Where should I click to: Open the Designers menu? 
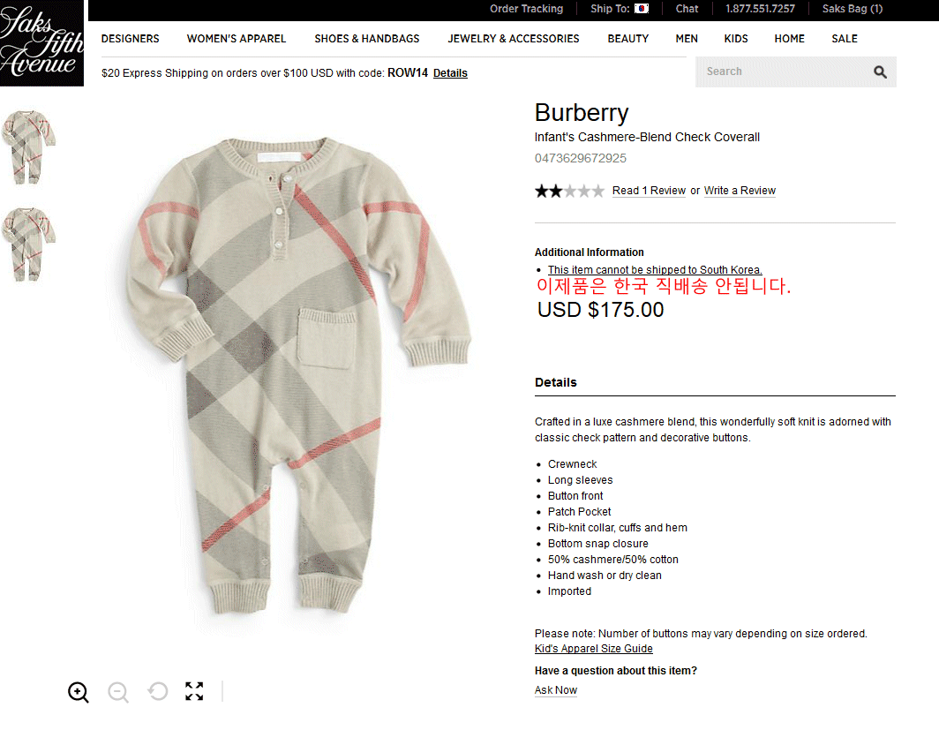click(130, 38)
